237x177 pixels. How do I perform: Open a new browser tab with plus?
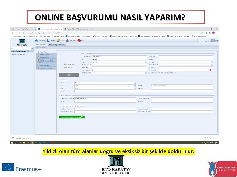pyautogui.click(x=92, y=29)
